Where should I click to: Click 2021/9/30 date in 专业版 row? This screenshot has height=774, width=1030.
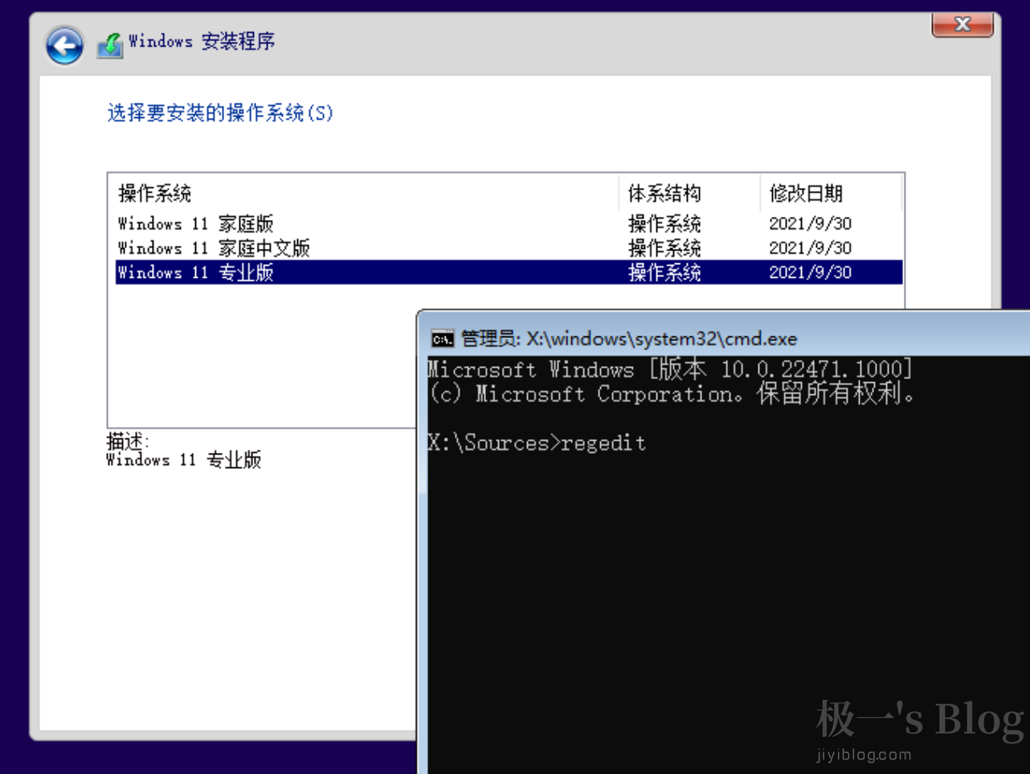coord(810,272)
